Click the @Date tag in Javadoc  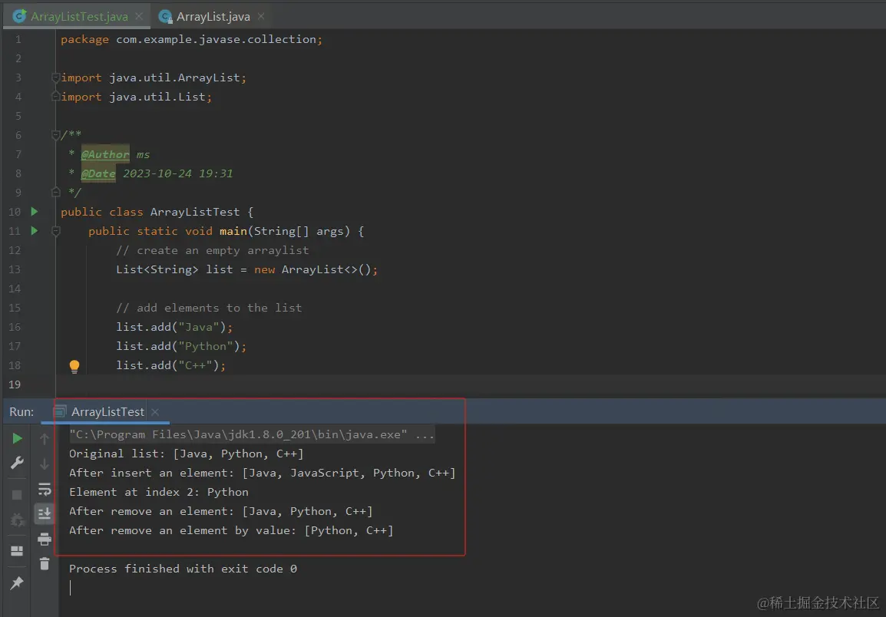click(x=98, y=173)
